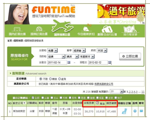Open 團體/自由行比價 luggage icon tab
Screen dimensions: 150x120
click(x=107, y=31)
